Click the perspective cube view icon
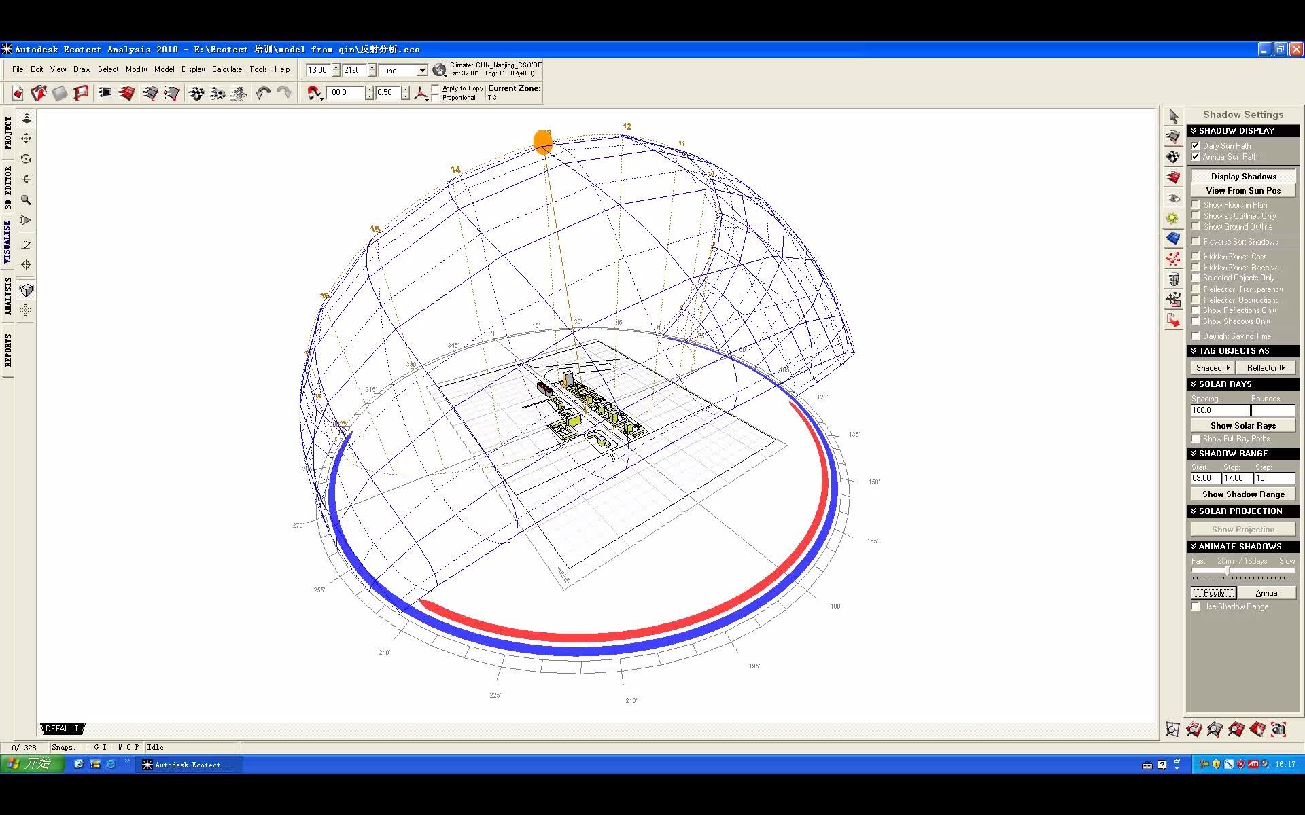1305x815 pixels. tap(26, 290)
